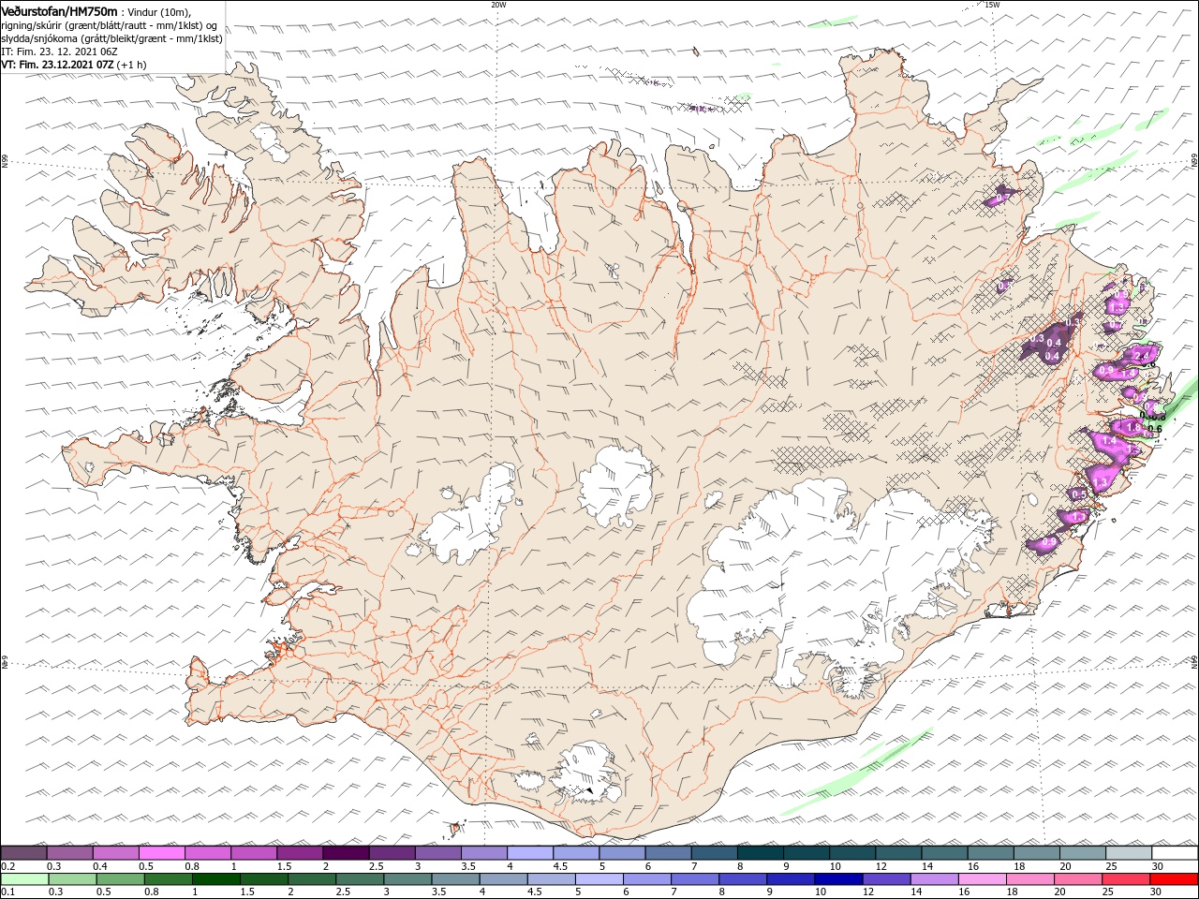This screenshot has width=1199, height=899.
Task: Click the 0.3 value left of the 0.4 labels
Action: click(1037, 339)
